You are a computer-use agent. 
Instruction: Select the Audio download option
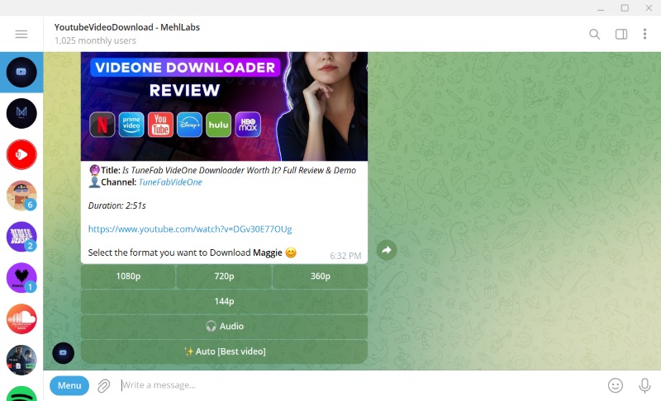tap(224, 326)
